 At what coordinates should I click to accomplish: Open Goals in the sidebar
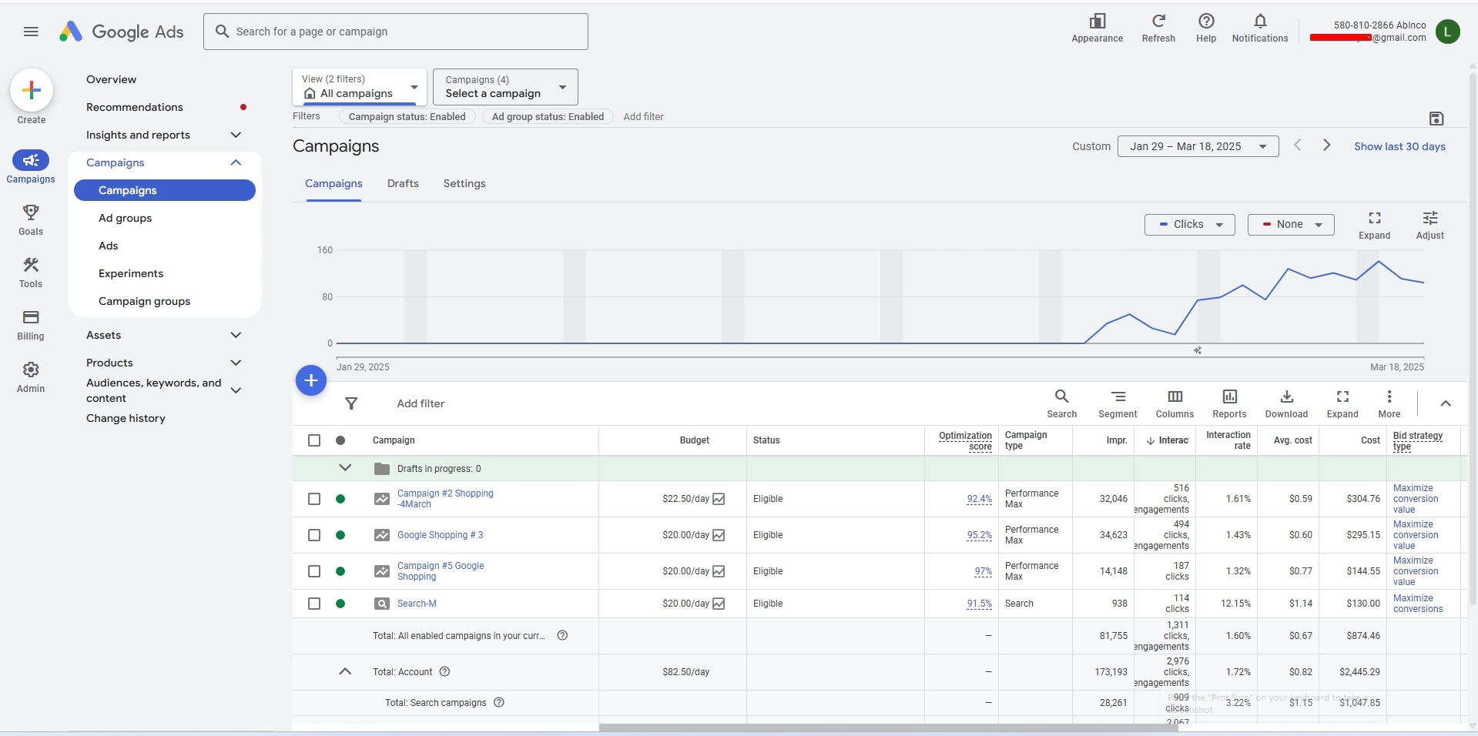(x=31, y=220)
